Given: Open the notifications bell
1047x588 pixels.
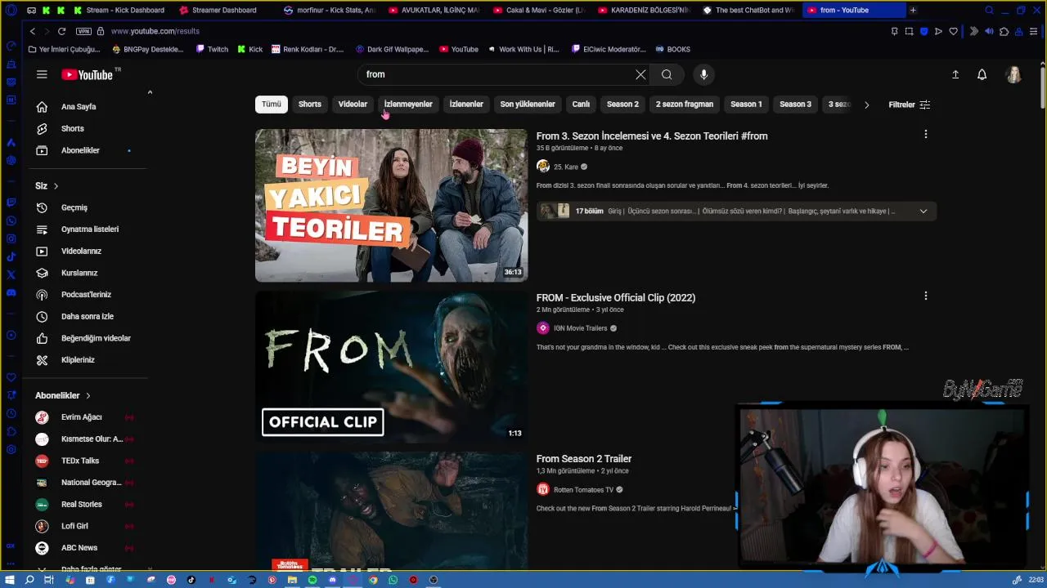Looking at the screenshot, I should tap(982, 74).
